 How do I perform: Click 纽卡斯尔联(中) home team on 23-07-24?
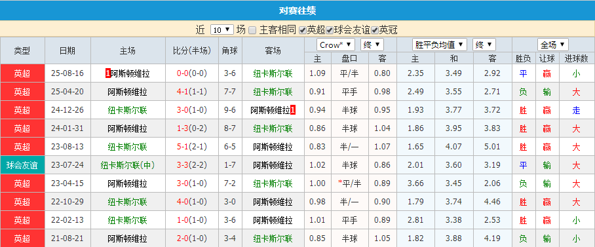tap(128, 165)
